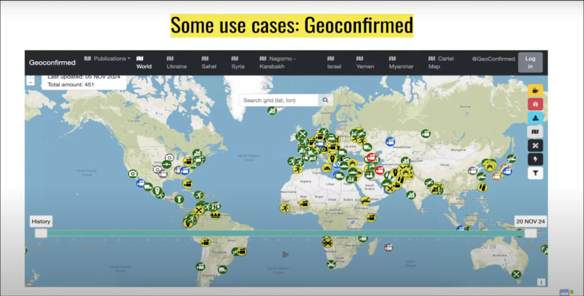584x296 pixels.
Task: Expand the Publications dropdown
Action: tap(107, 59)
